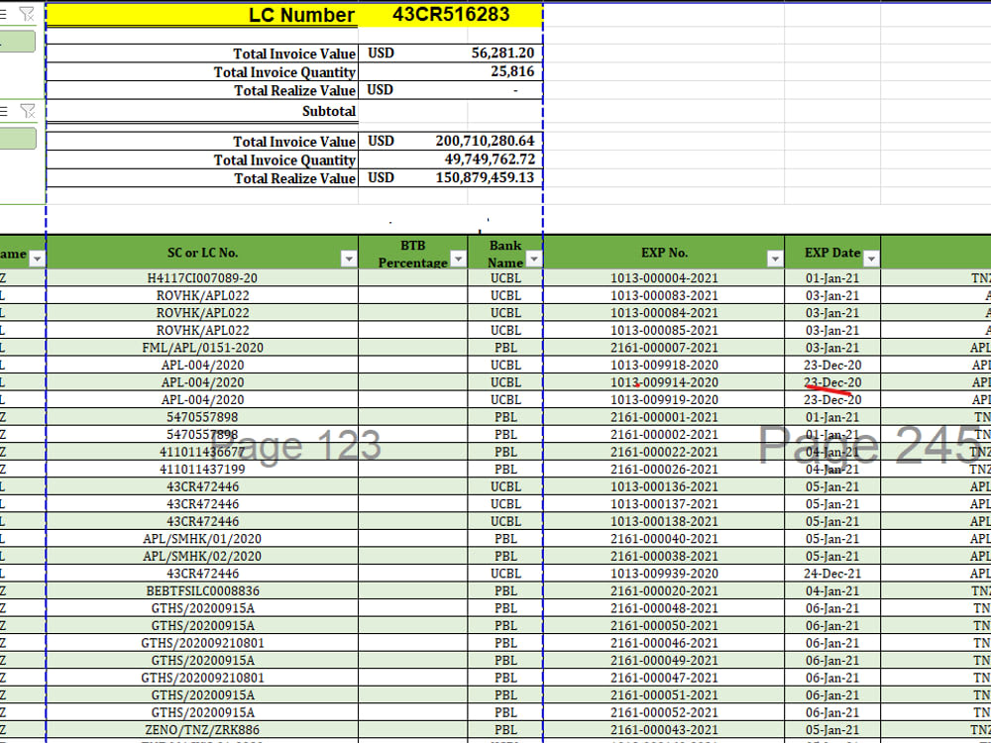The height and width of the screenshot is (743, 991).
Task: Select the green item button in the upper slicer
Action: 17,42
